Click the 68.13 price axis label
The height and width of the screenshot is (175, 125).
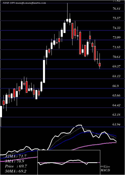[x=117, y=76]
